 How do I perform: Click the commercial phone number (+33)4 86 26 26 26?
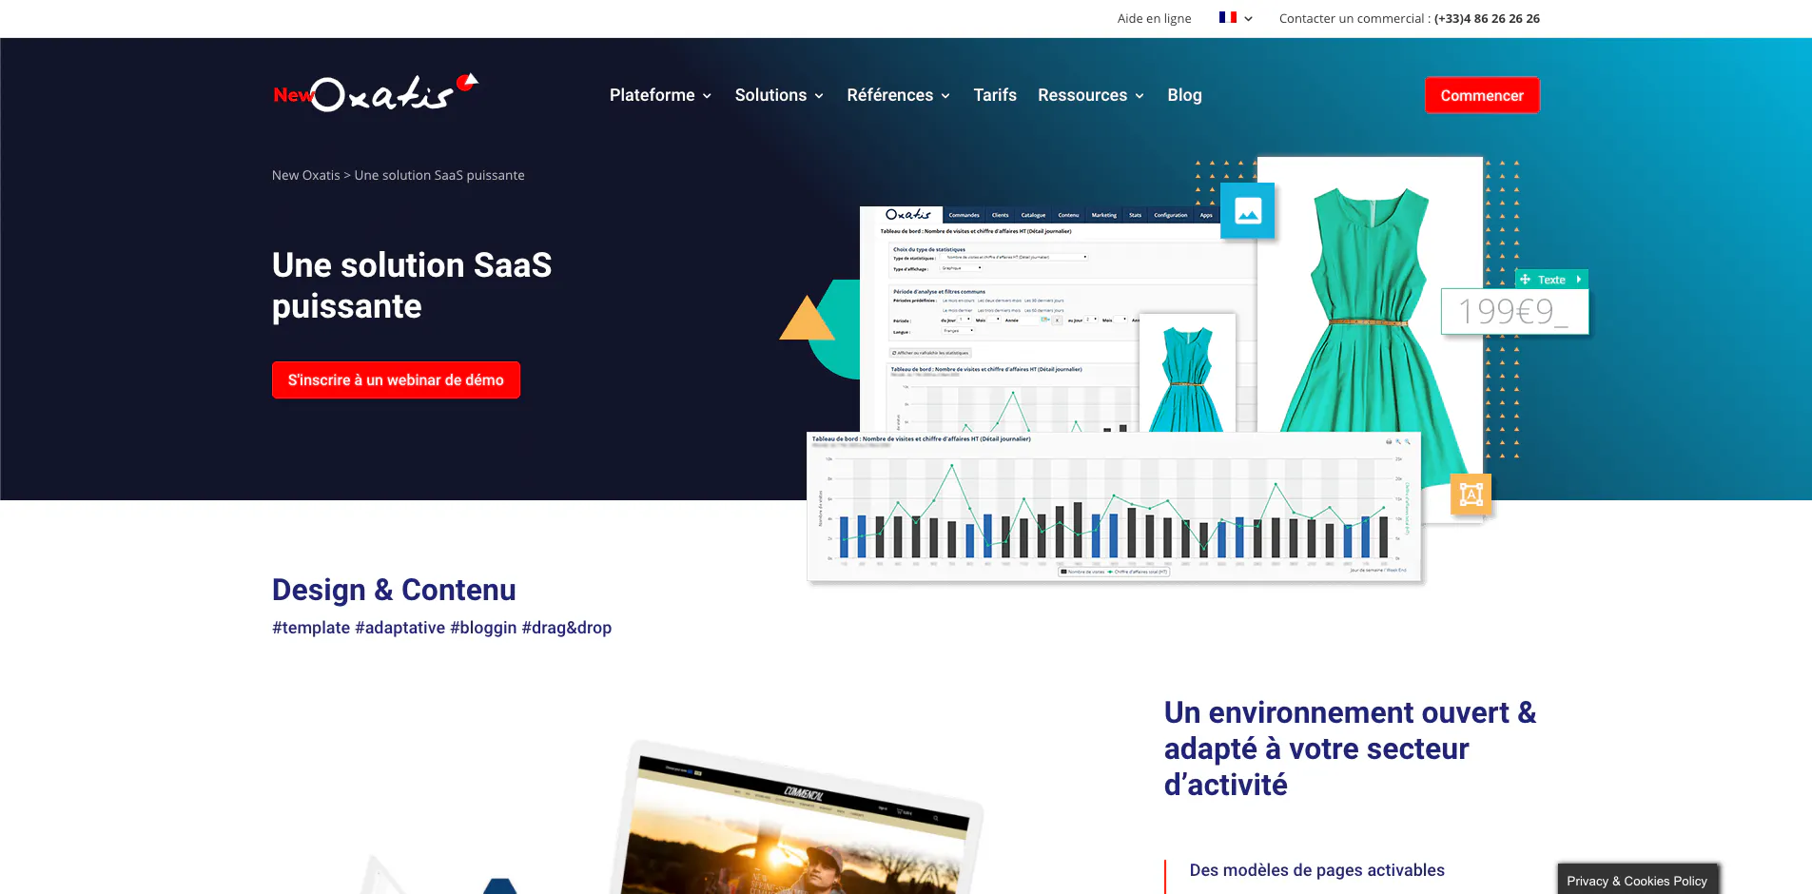(x=1487, y=18)
